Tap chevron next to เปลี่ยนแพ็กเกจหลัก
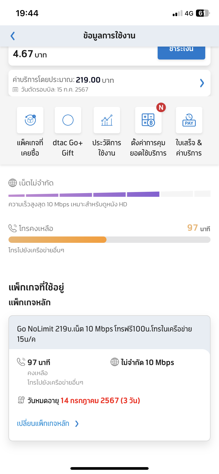This screenshot has height=474, width=219. click(77, 423)
